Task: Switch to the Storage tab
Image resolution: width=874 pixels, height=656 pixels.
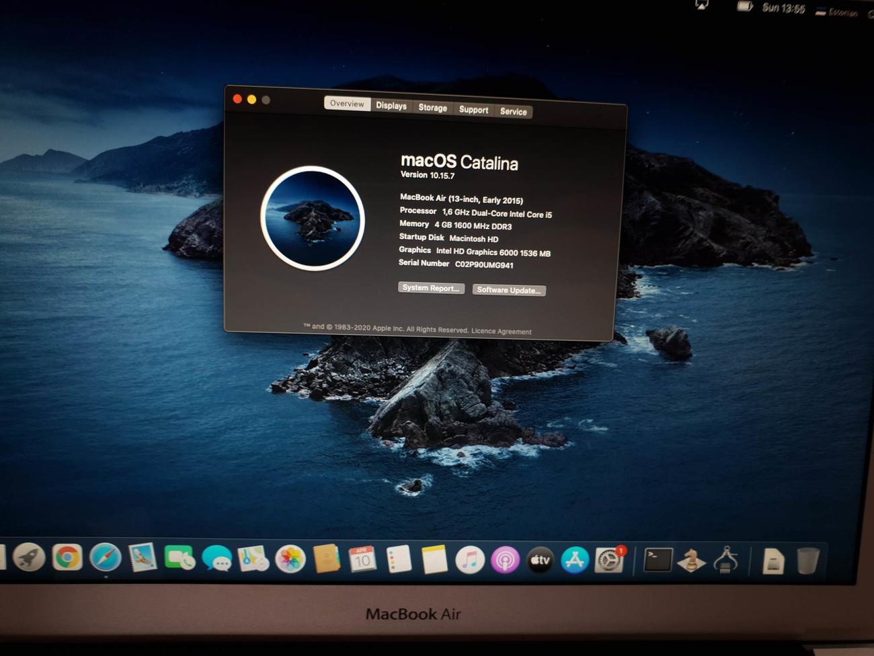Action: (432, 108)
